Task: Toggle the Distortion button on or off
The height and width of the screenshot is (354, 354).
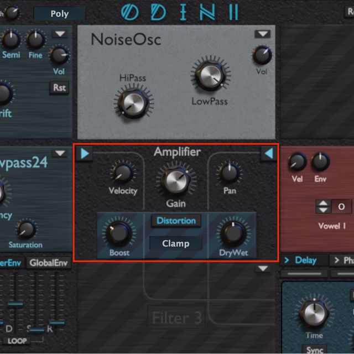Action: click(x=176, y=221)
